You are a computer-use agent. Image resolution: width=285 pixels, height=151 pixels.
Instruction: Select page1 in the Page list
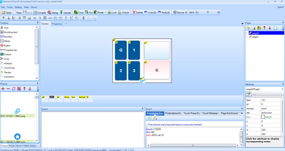(254, 37)
